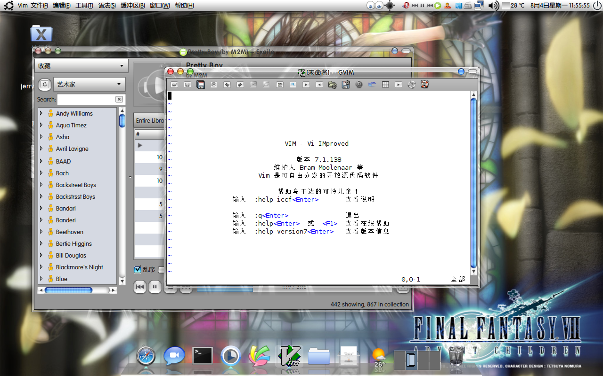
Task: Clear the Exaile search box
Action: coord(119,99)
